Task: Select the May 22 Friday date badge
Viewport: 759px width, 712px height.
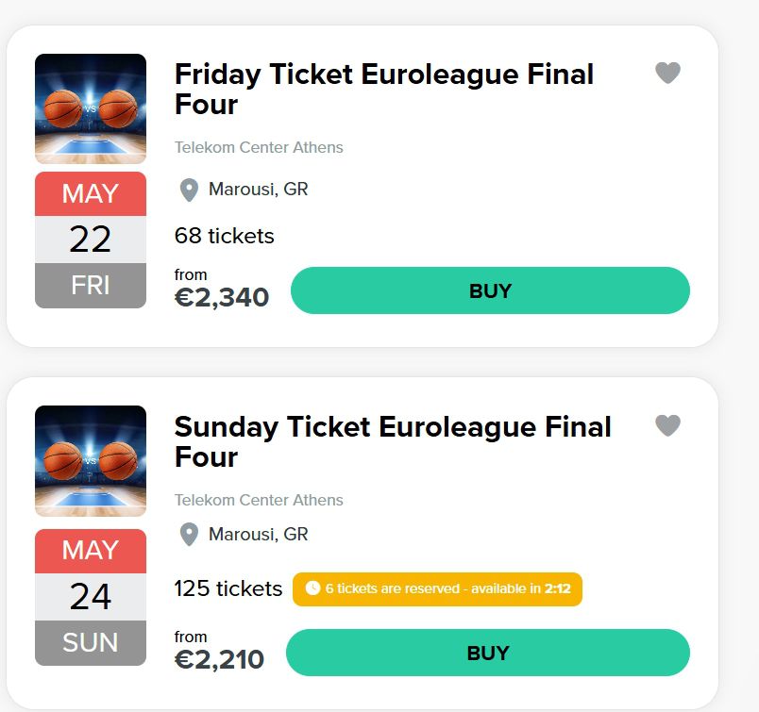Action: click(91, 240)
